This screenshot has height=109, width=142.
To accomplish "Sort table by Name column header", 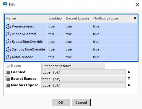I will [x=11, y=18].
